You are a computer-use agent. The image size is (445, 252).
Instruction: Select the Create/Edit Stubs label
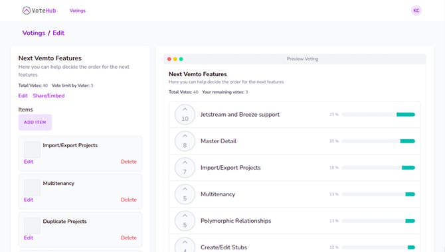224,247
